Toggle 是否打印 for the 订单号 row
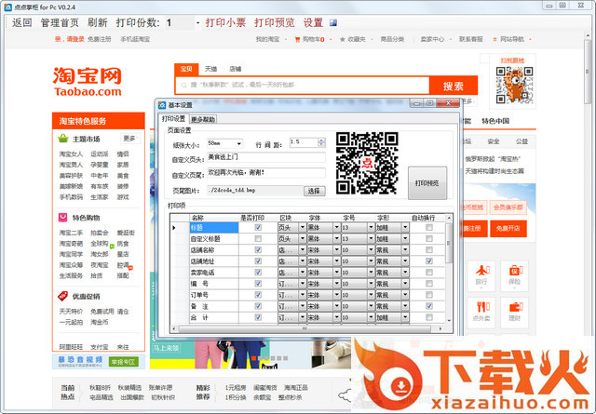 pyautogui.click(x=258, y=294)
